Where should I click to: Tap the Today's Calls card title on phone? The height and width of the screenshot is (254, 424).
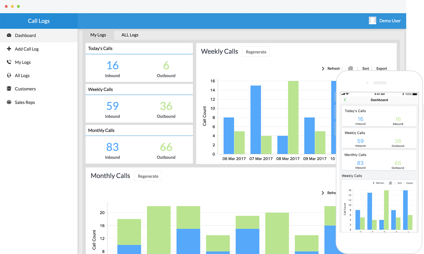coord(355,111)
